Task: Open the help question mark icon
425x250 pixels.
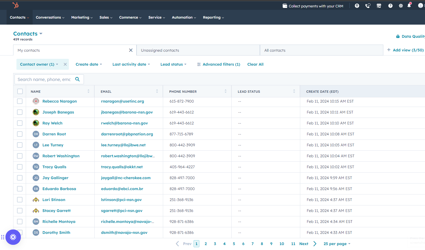Action: pos(390,6)
